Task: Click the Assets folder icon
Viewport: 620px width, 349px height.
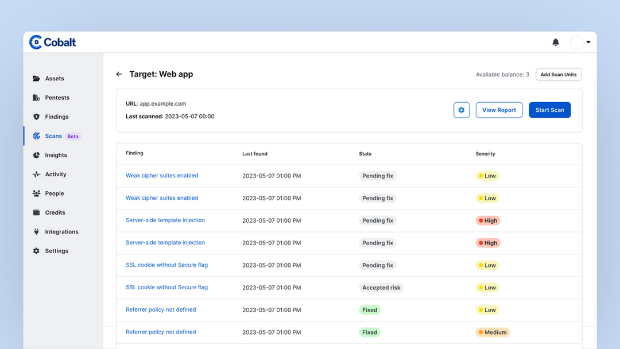Action: click(36, 79)
